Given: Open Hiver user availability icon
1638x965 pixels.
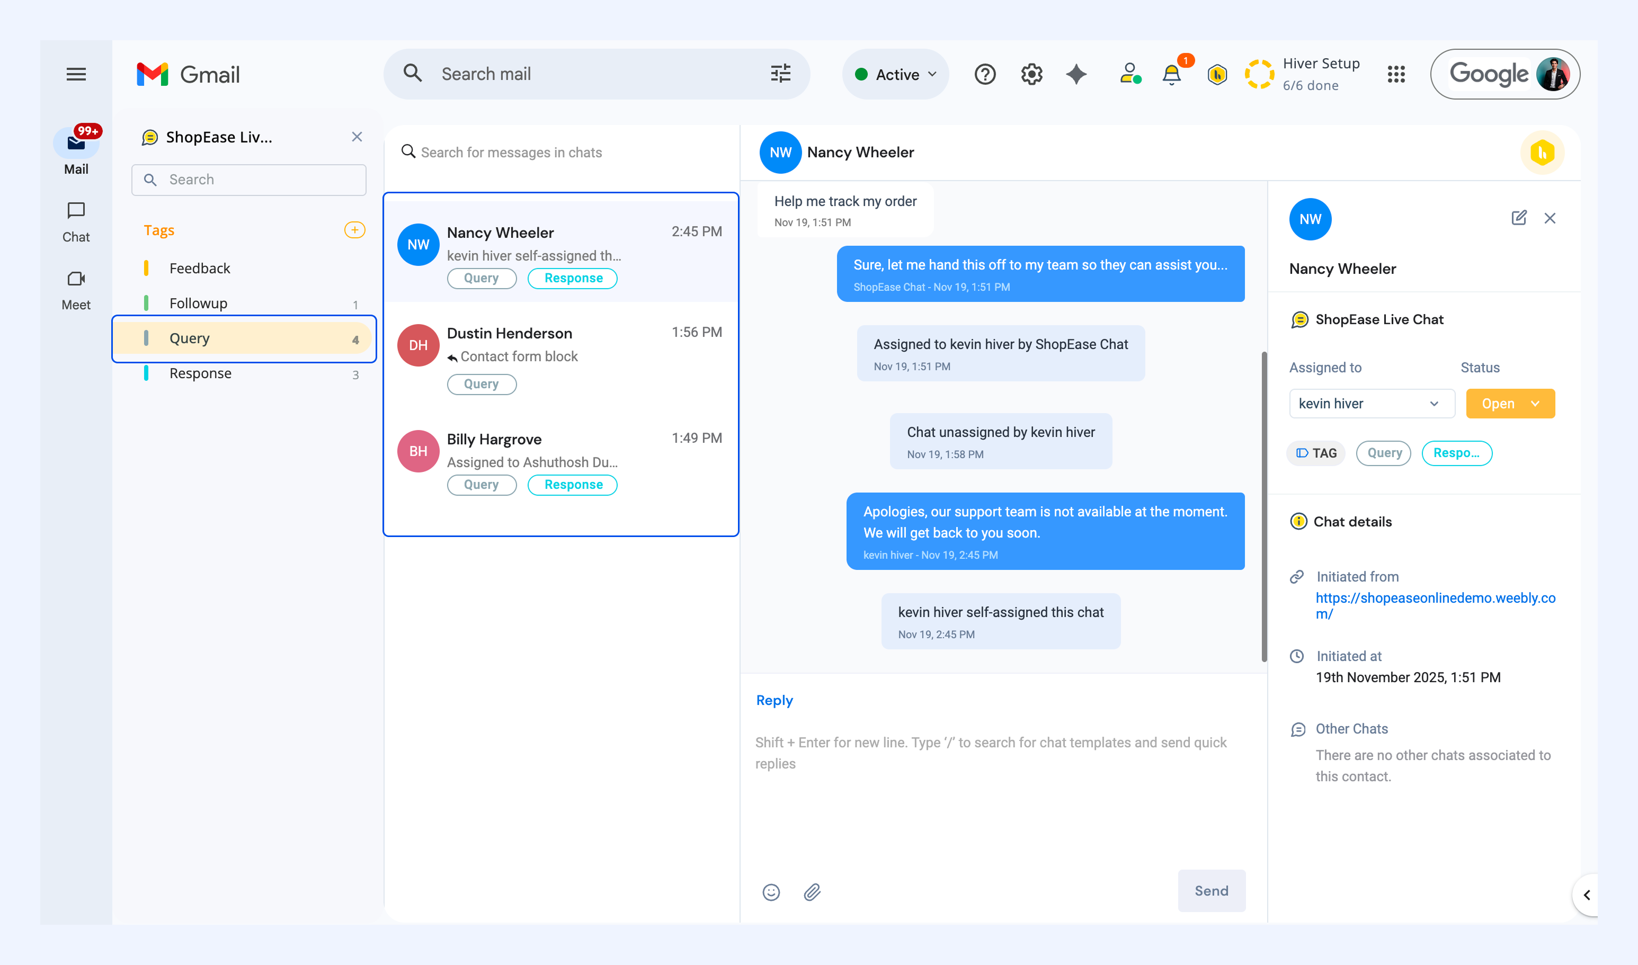Looking at the screenshot, I should pos(1130,74).
